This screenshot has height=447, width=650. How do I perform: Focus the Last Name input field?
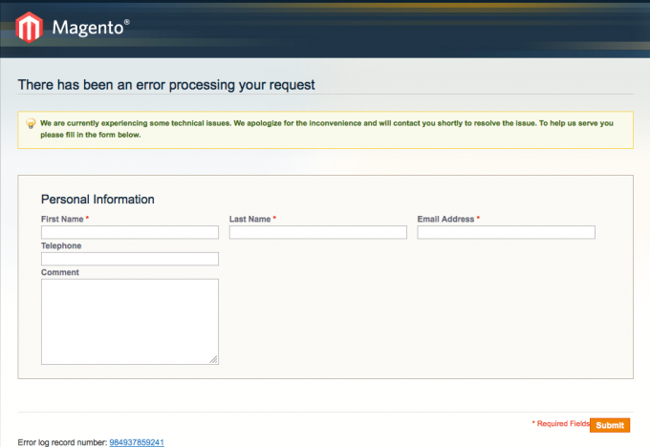click(x=317, y=232)
